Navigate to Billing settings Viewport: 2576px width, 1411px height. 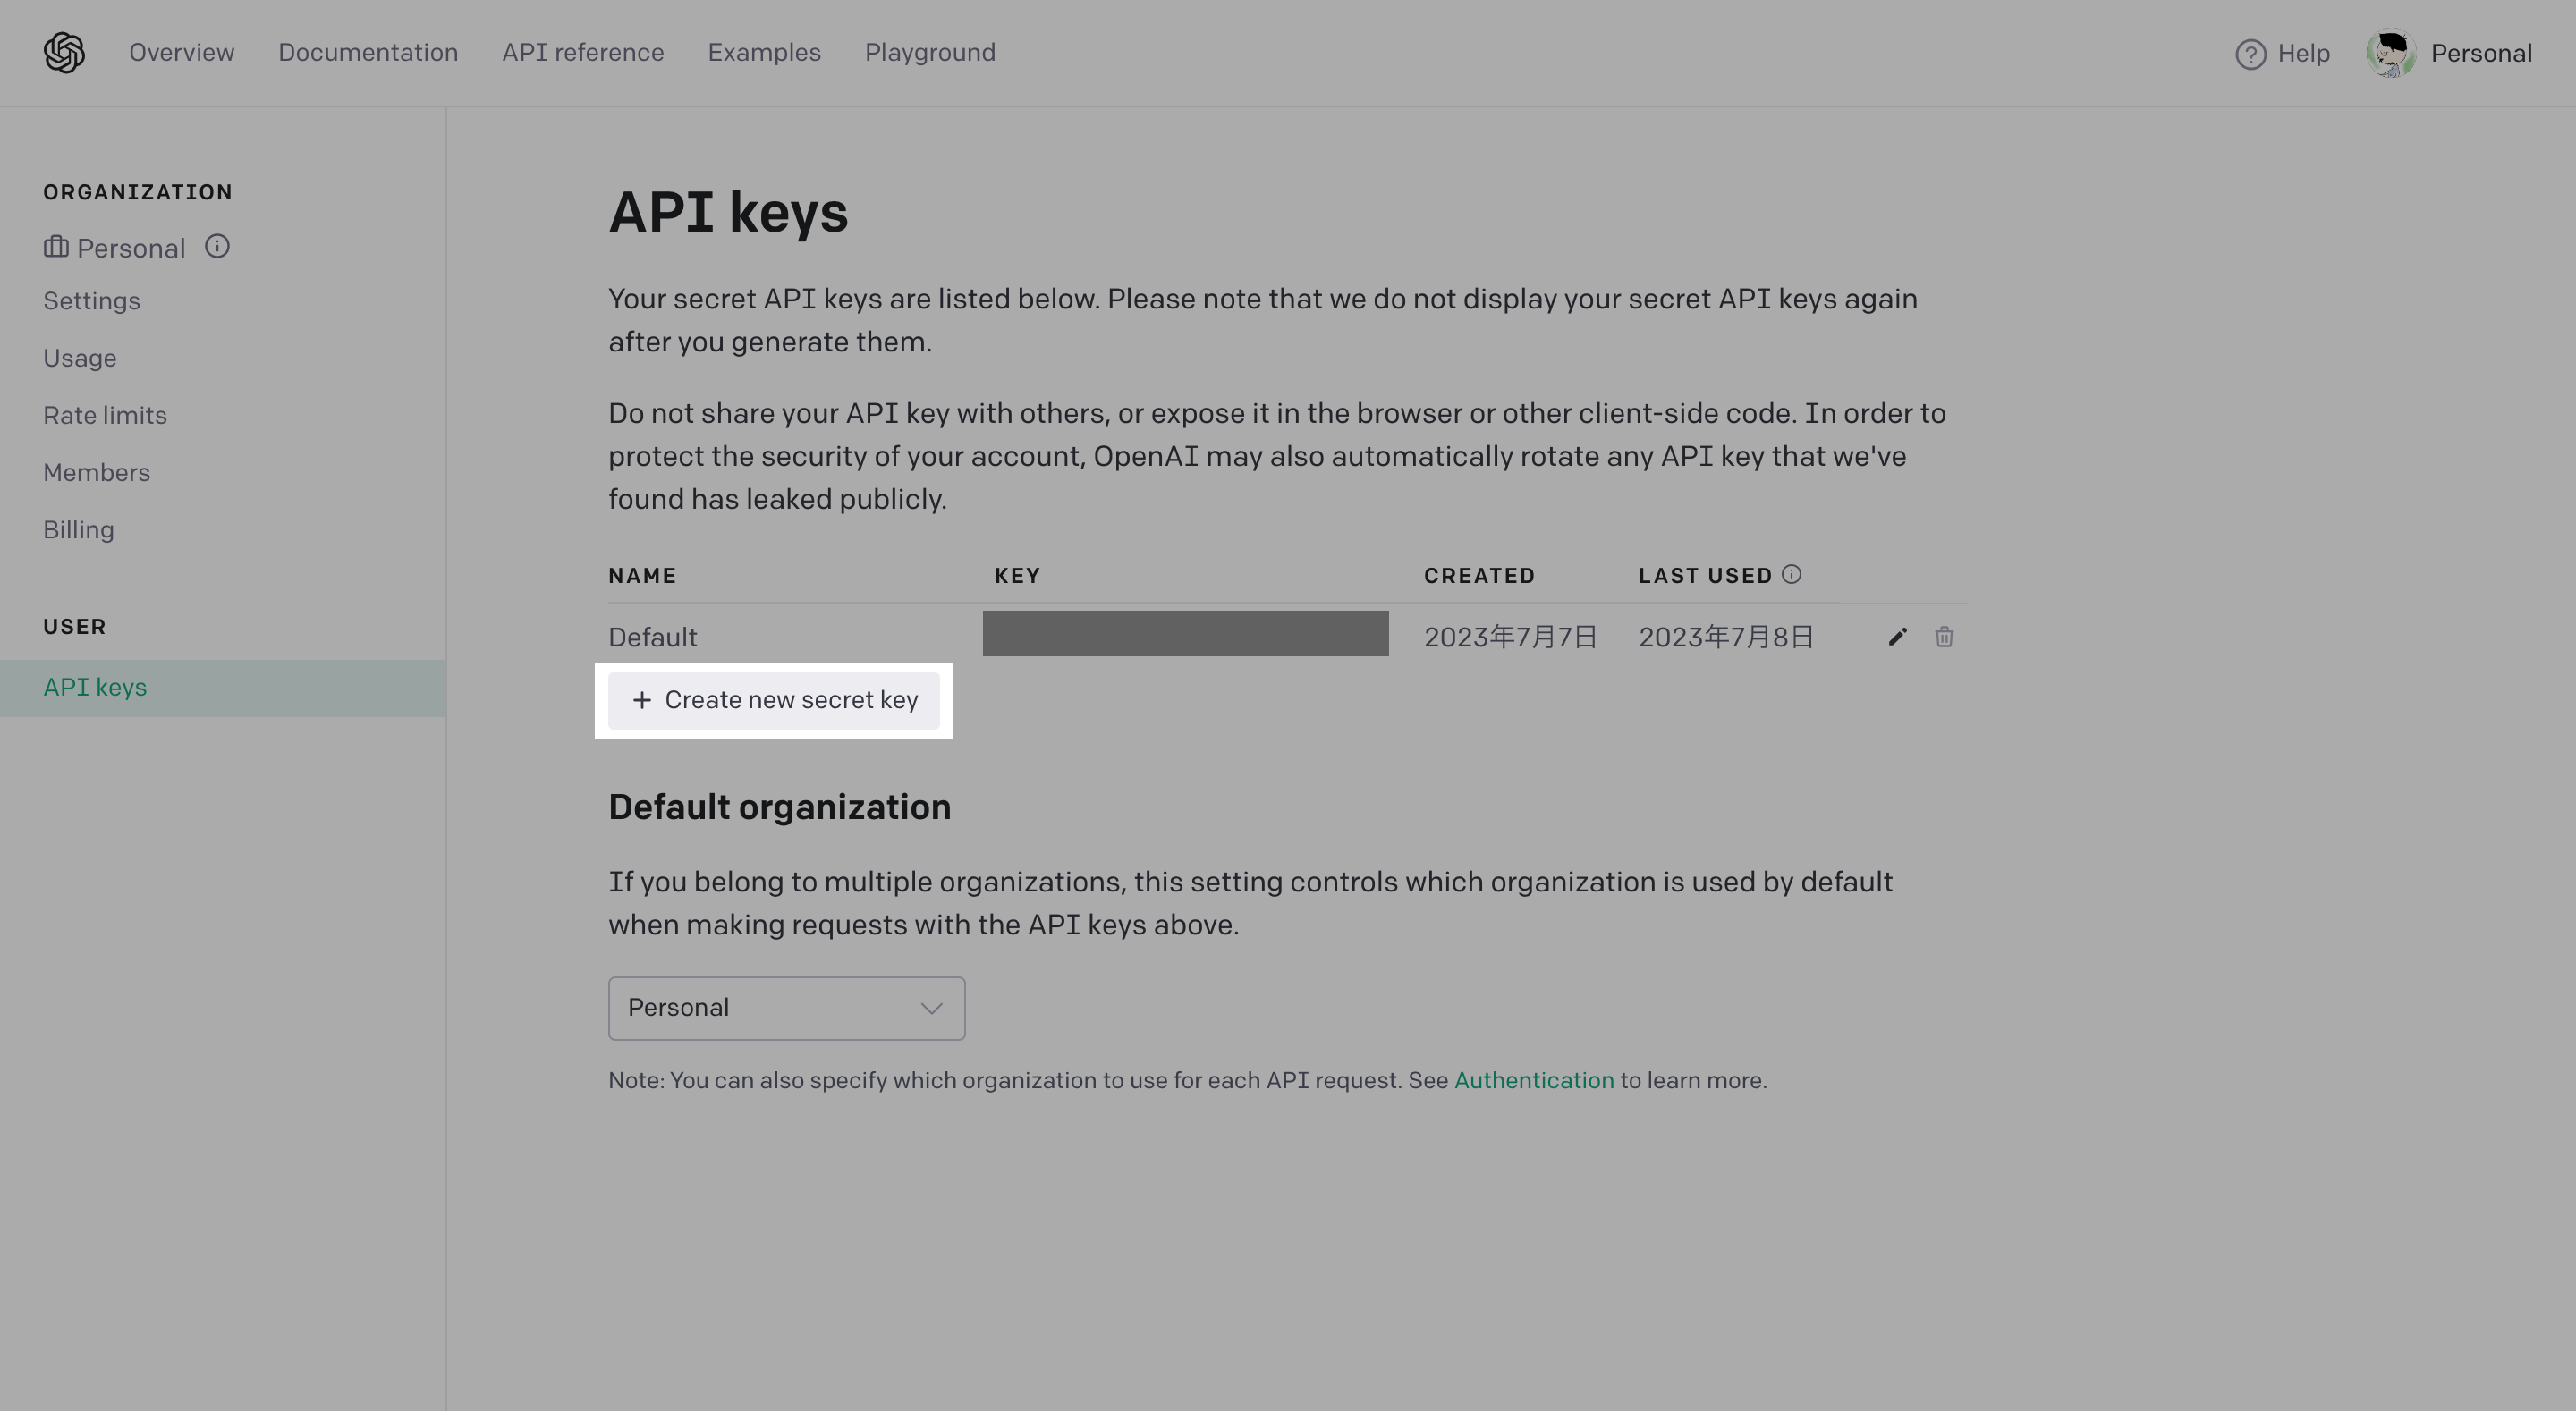pyautogui.click(x=79, y=529)
